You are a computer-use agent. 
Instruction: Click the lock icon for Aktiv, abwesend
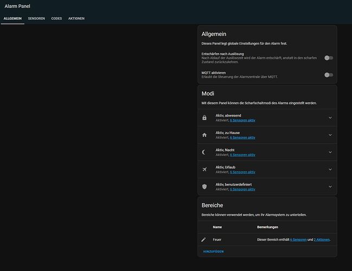click(x=204, y=118)
